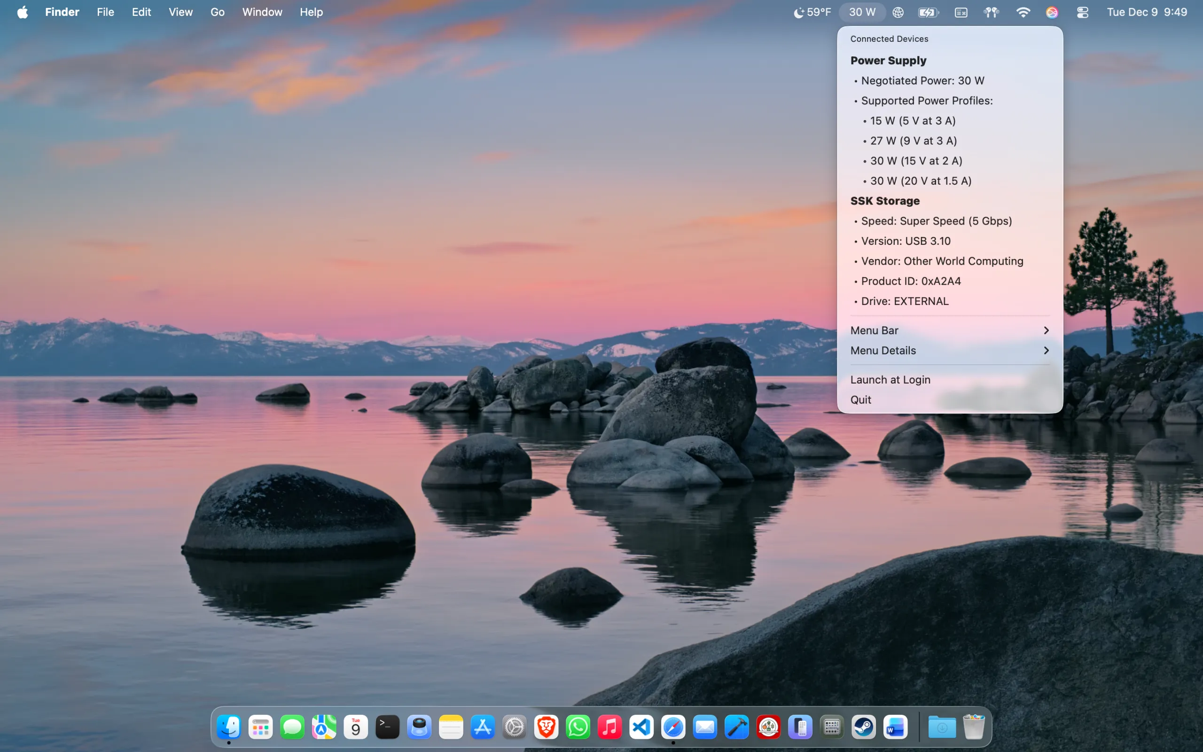Open the Finder Go menu
This screenshot has height=752, width=1203.
(x=217, y=12)
